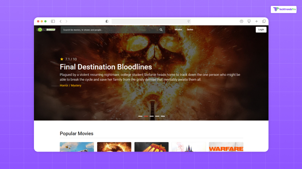Viewport: 302px width, 169px height.
Task: Select the fifth carousel slide indicator
Action: coord(163,116)
